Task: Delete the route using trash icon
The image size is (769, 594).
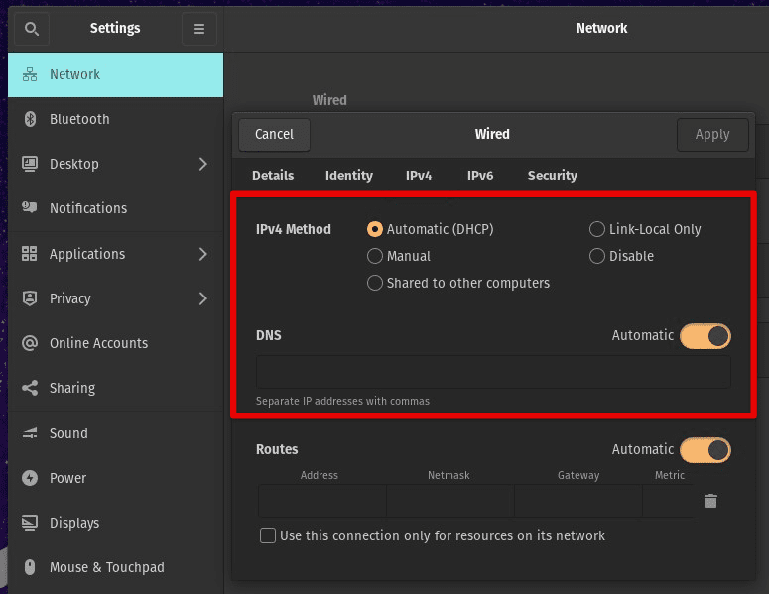Action: pyautogui.click(x=710, y=501)
